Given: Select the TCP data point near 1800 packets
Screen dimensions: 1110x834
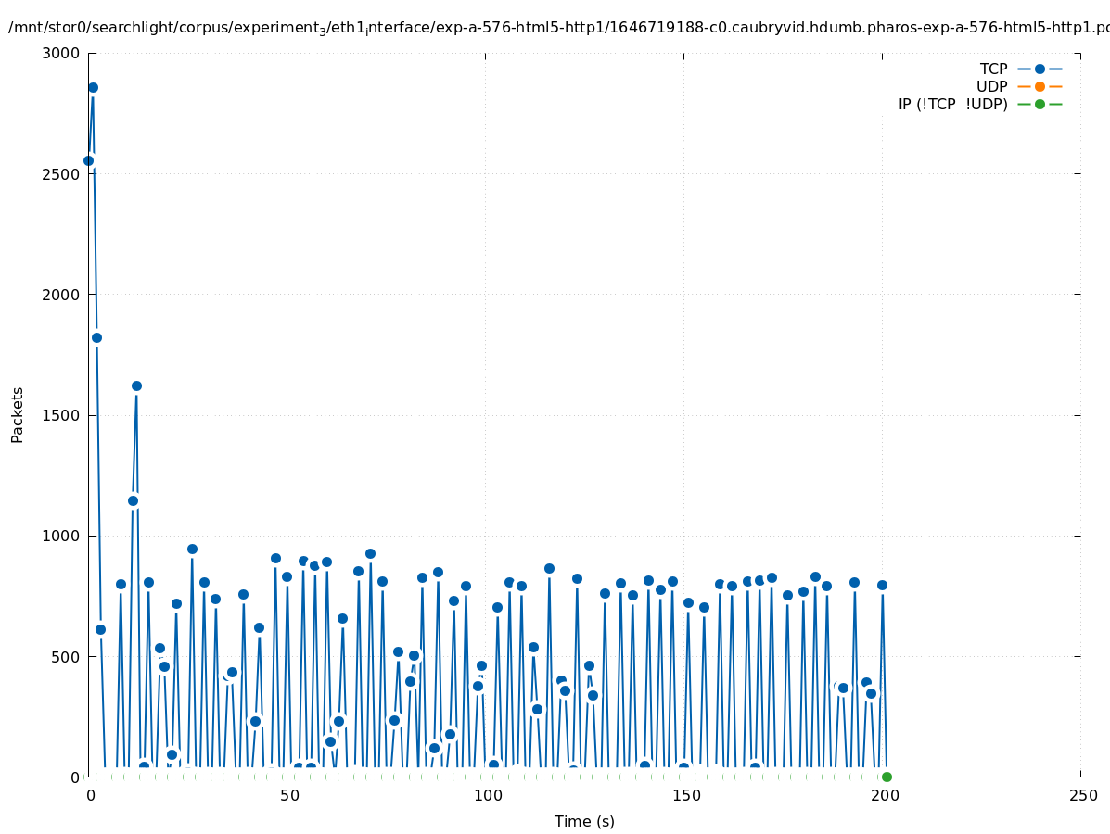Looking at the screenshot, I should click(x=96, y=337).
